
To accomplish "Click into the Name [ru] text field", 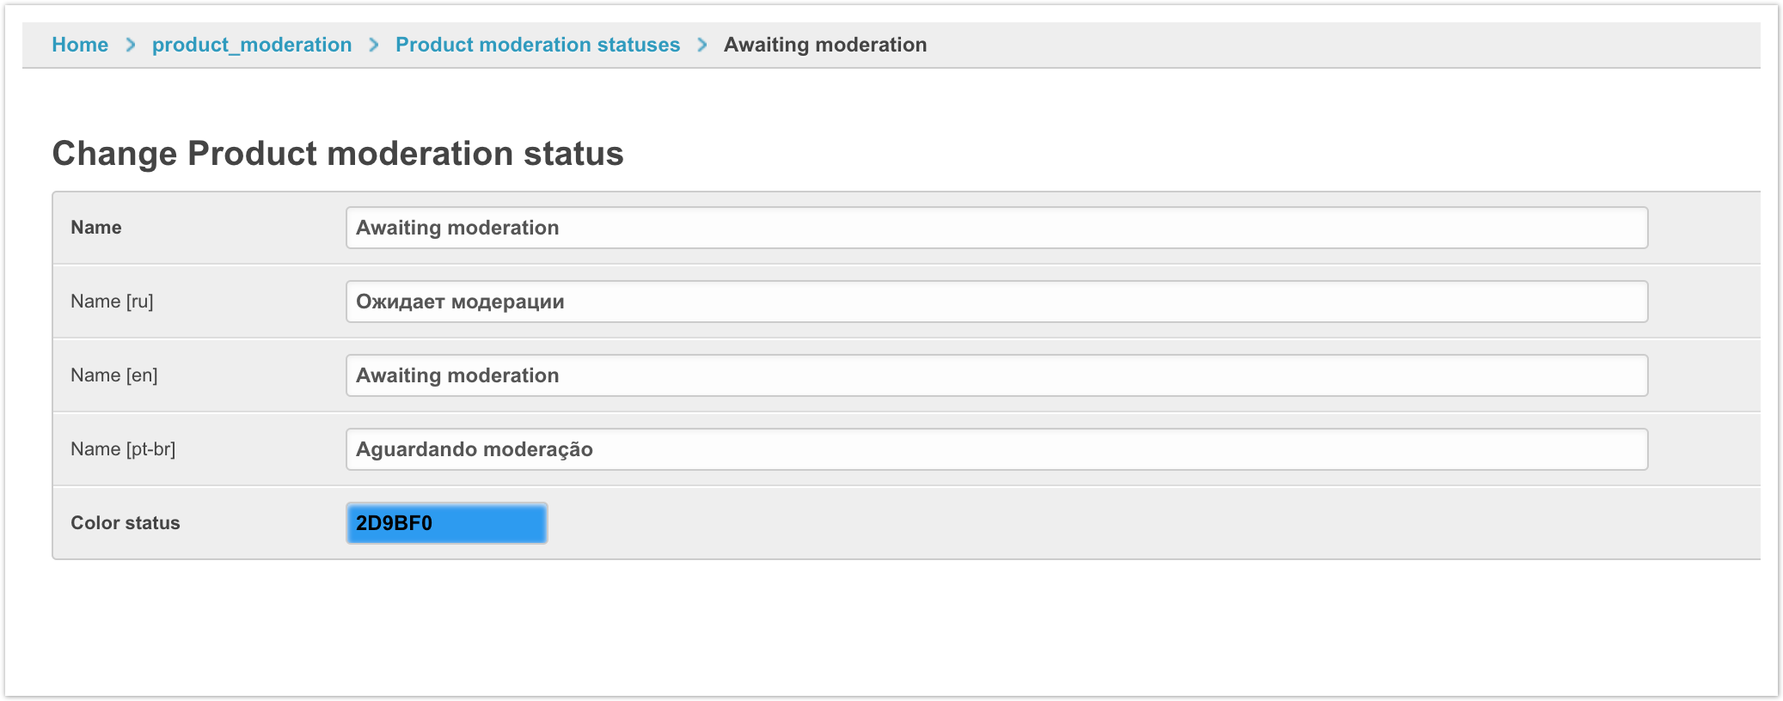I will tap(996, 302).
